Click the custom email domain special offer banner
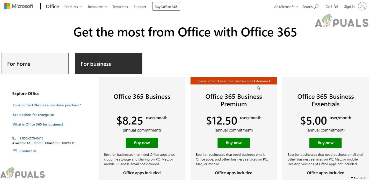This screenshot has height=180, width=370. tap(233, 81)
